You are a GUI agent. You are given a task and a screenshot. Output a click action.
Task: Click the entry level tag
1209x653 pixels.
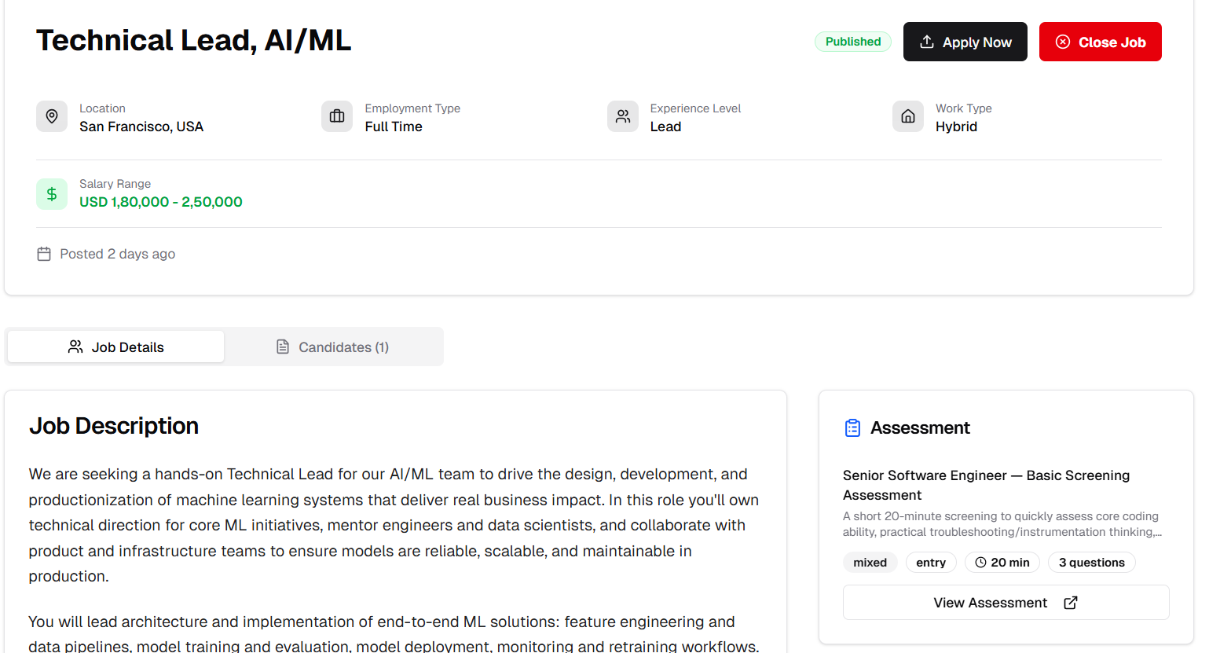point(931,562)
